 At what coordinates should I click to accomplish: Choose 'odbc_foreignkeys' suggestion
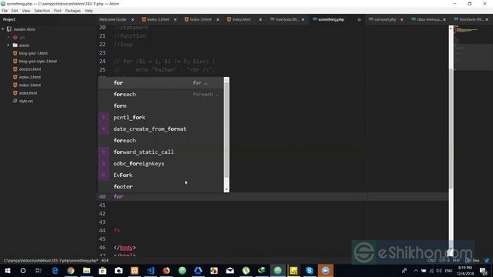[x=161, y=164]
